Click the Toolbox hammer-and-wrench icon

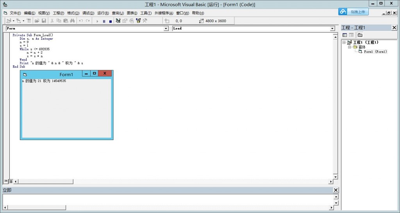coord(145,21)
